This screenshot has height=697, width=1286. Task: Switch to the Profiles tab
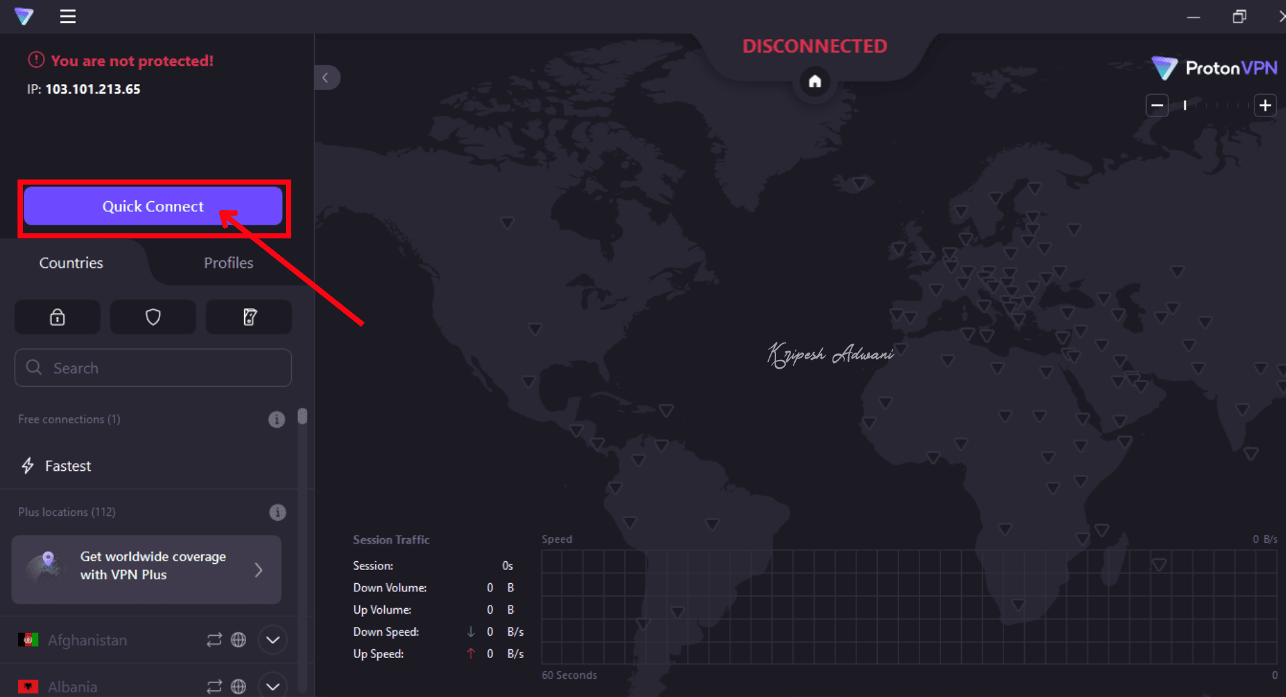(x=228, y=263)
